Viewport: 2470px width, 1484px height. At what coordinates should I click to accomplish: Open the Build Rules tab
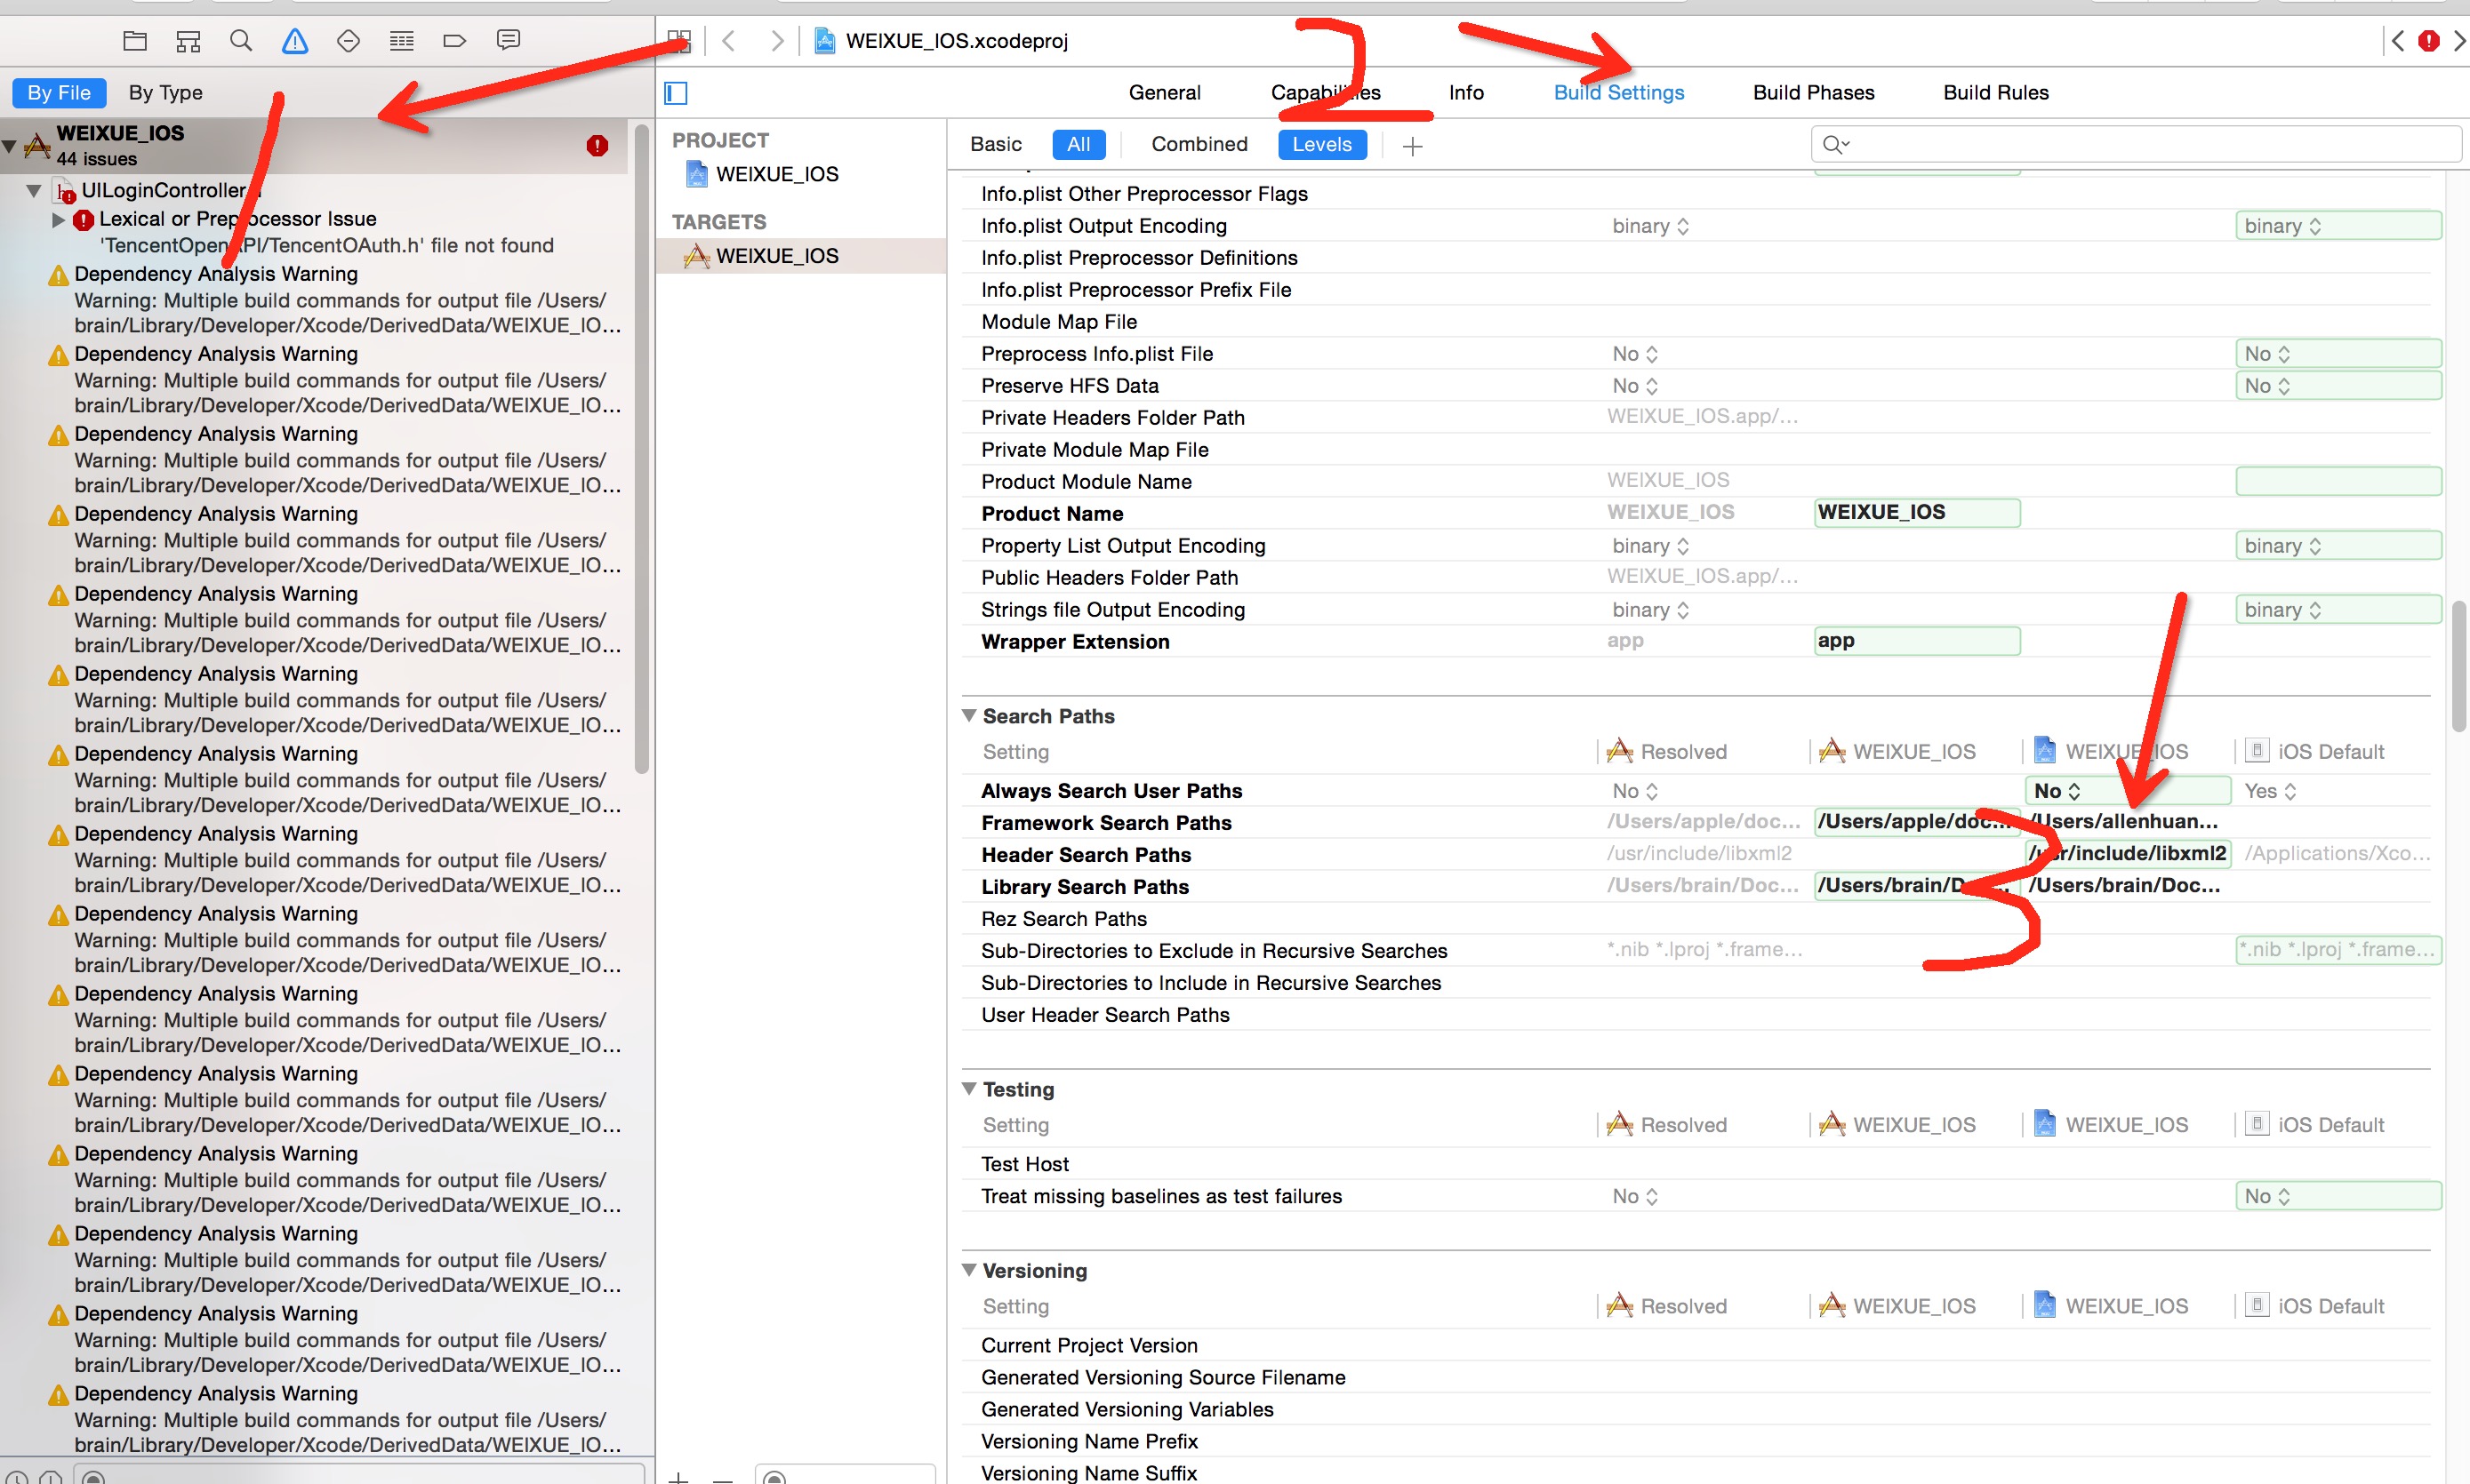[x=1996, y=93]
